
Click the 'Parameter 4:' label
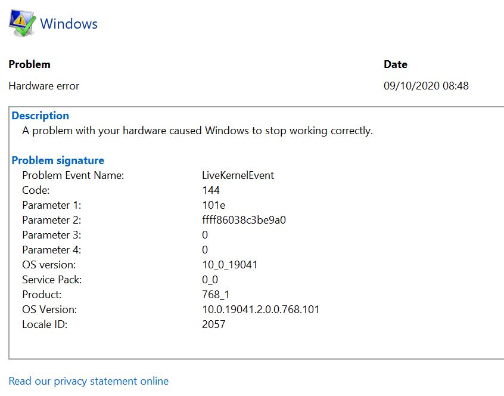[51, 250]
